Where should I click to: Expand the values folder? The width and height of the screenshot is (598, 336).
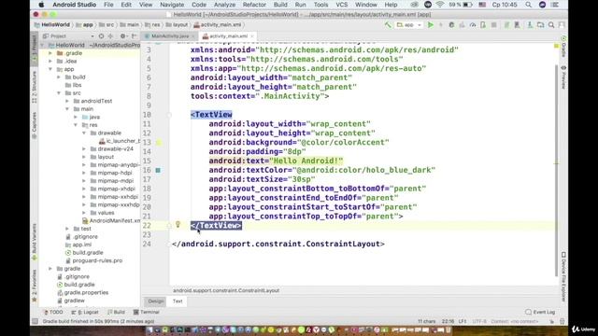(84, 213)
